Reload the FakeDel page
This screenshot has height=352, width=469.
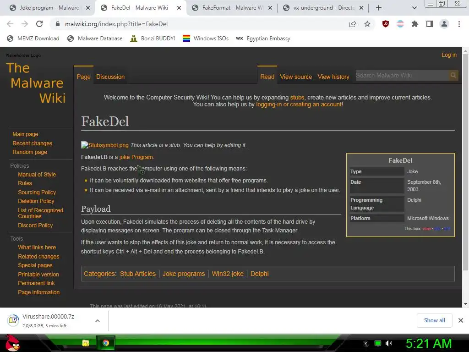[39, 24]
